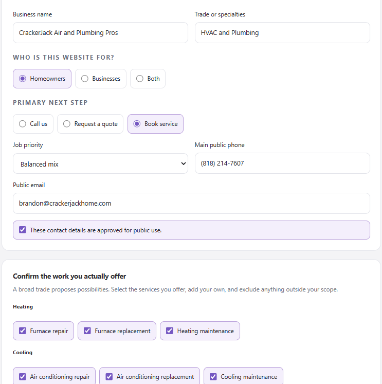Click the Business name input field
This screenshot has width=382, height=384.
click(x=100, y=33)
